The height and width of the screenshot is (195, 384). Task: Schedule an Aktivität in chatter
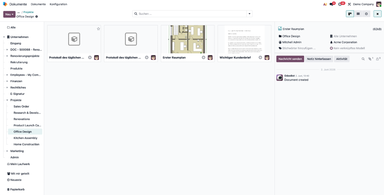[342, 59]
